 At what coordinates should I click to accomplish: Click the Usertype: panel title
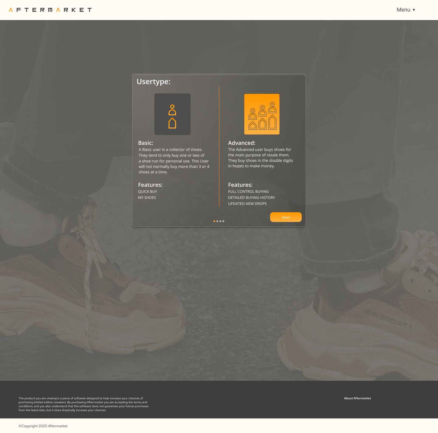point(154,82)
